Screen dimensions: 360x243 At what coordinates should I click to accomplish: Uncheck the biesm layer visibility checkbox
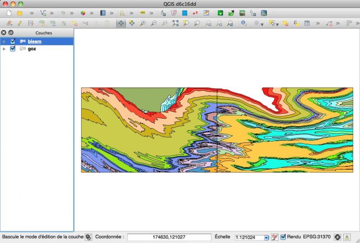13,41
